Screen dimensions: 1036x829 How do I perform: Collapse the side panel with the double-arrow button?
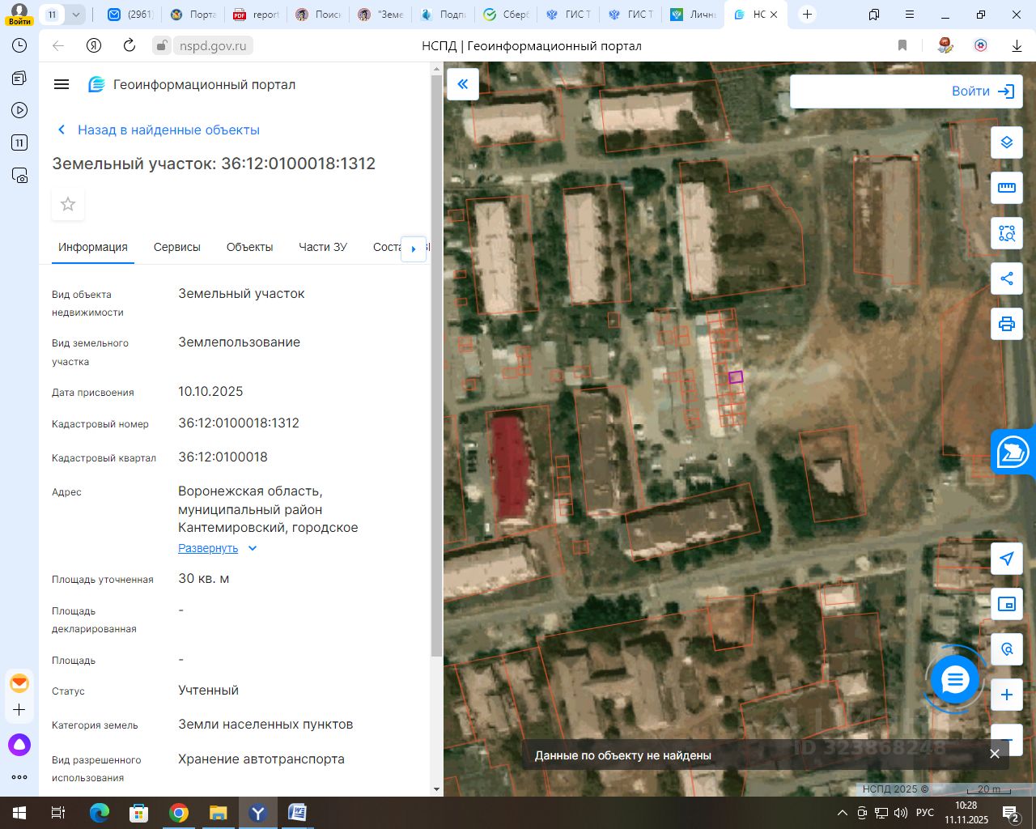click(x=463, y=84)
